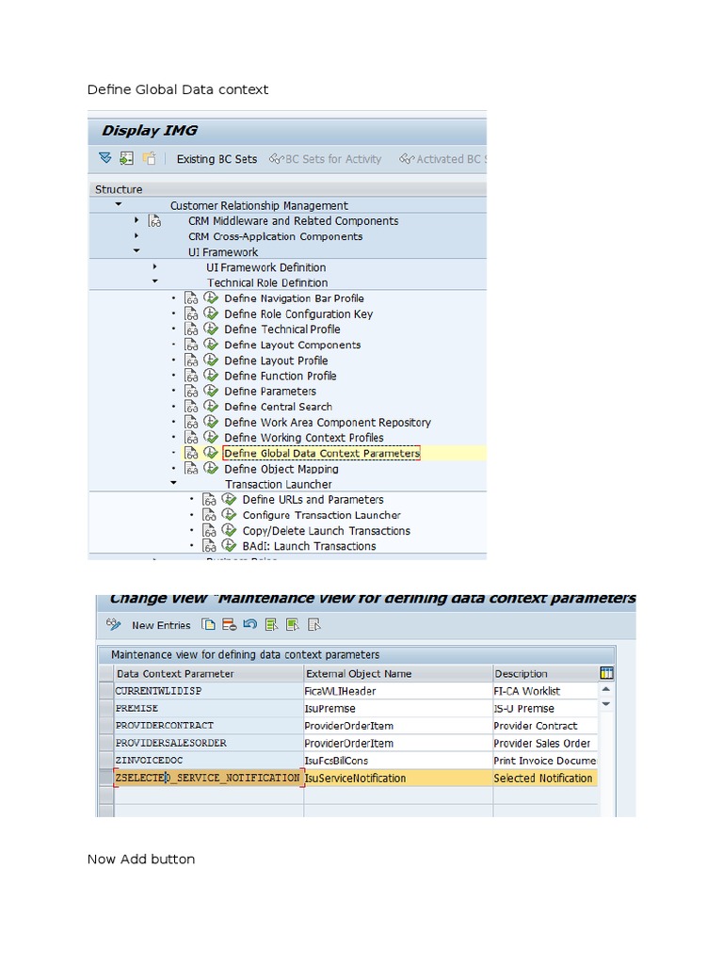The width and height of the screenshot is (723, 964).
Task: Click the display/change toggle icon left of New Entries
Action: tap(113, 625)
